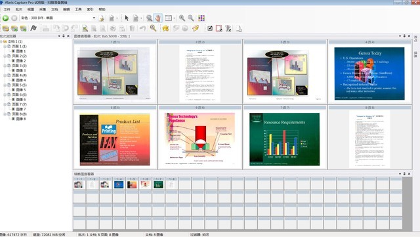Activate the hand pan tool
This screenshot has height=237, width=420.
[157, 18]
